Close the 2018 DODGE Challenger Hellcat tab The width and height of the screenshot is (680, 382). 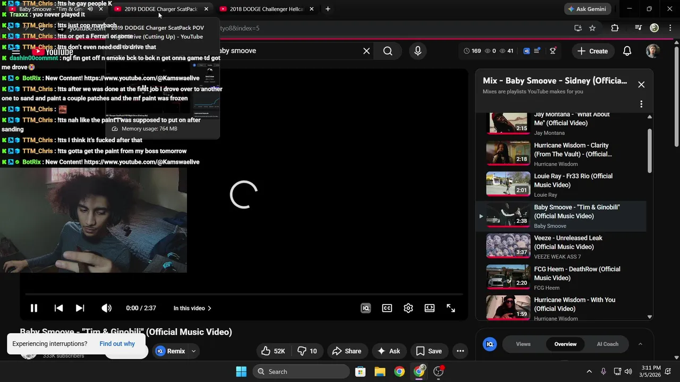click(x=312, y=9)
